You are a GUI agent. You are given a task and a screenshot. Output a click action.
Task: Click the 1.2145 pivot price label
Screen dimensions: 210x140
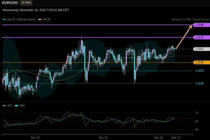201,62
